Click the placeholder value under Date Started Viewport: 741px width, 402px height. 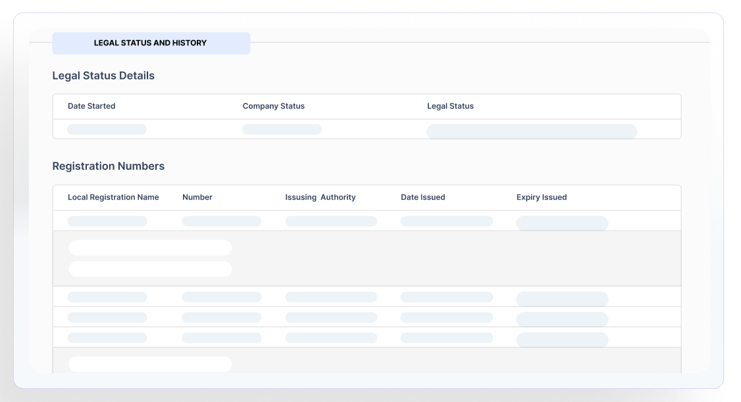[x=107, y=130]
